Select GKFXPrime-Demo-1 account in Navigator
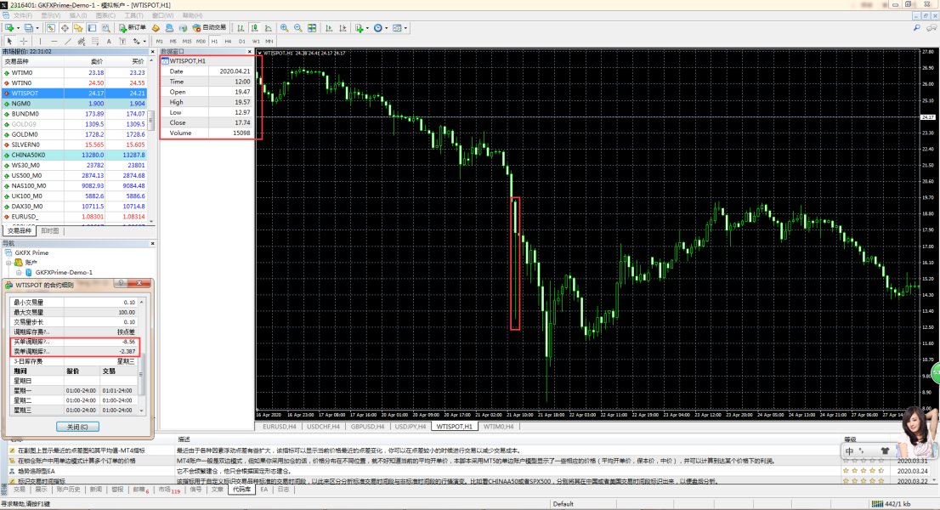This screenshot has height=510, width=940. click(64, 272)
